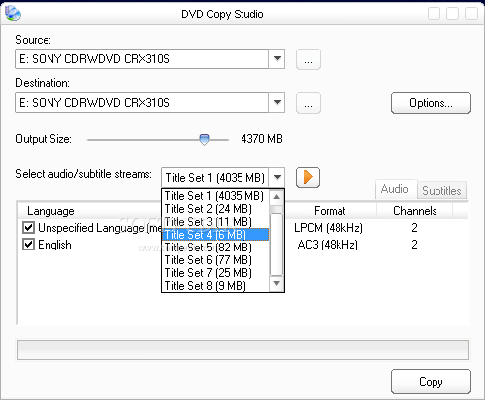Choose highlighted Title Set 4 (6 MB)
The height and width of the screenshot is (400, 485).
point(216,235)
